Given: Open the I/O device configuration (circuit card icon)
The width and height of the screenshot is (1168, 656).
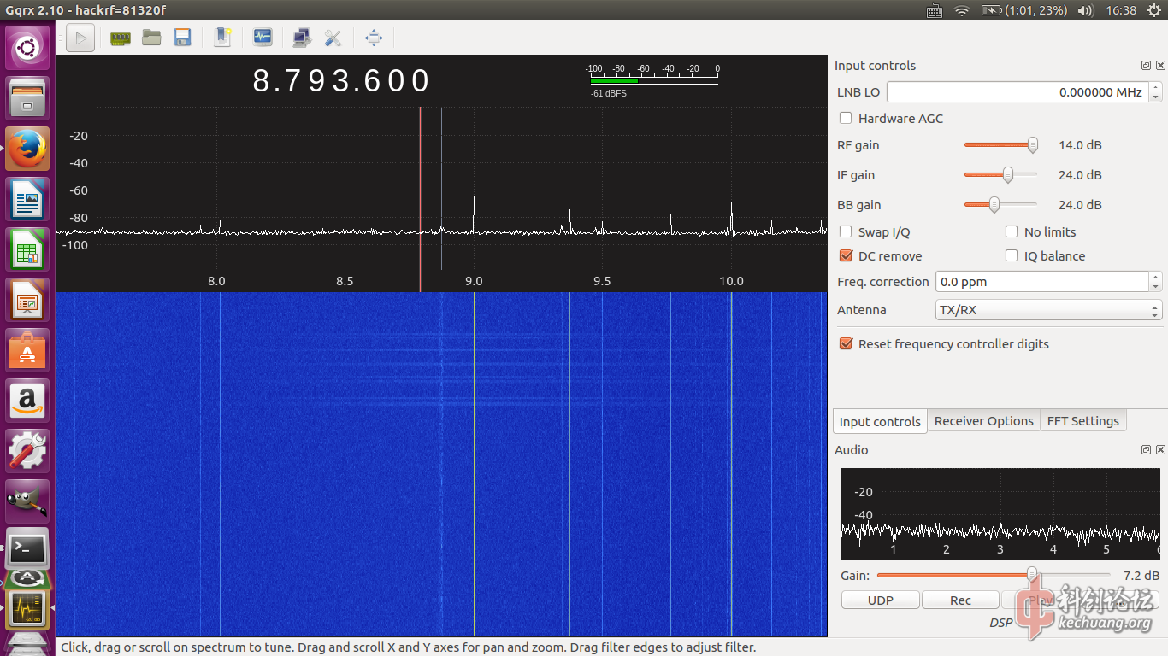Looking at the screenshot, I should click(x=121, y=38).
